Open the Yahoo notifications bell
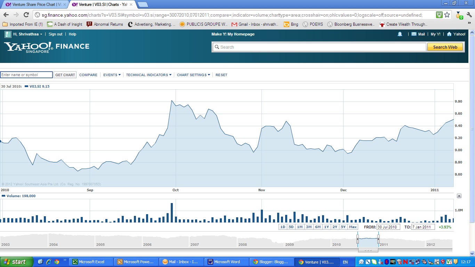The image size is (475, 267). coord(400,34)
